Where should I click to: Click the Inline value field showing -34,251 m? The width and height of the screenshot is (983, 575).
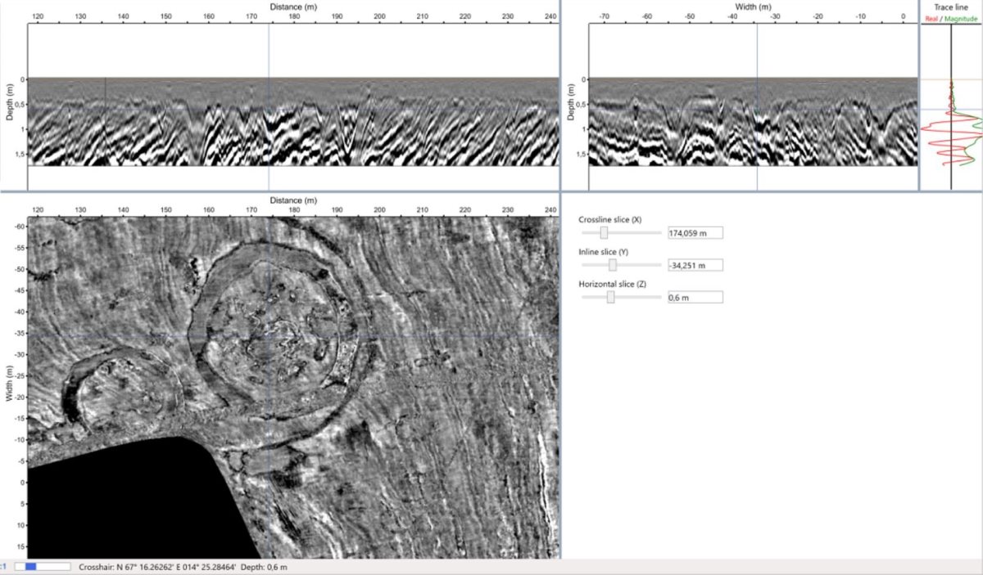coord(695,265)
